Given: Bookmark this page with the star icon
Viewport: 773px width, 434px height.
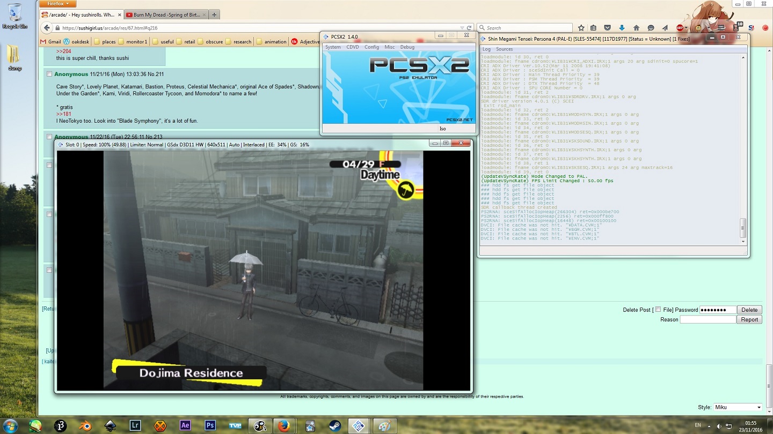Looking at the screenshot, I should coord(580,28).
